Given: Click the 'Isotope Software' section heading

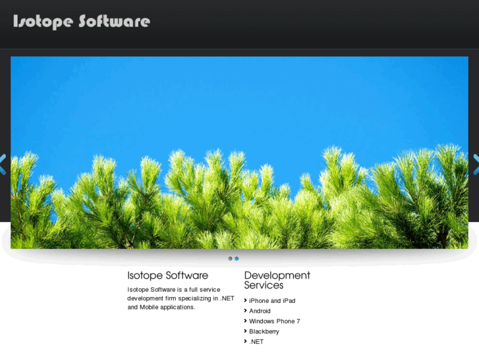Looking at the screenshot, I should coord(168,275).
